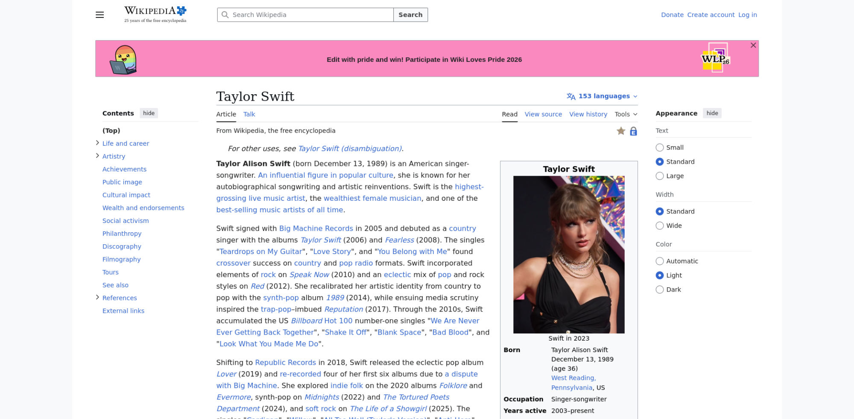Close the Wiki Loves Pride banner
The image size is (854, 419).
tap(753, 45)
